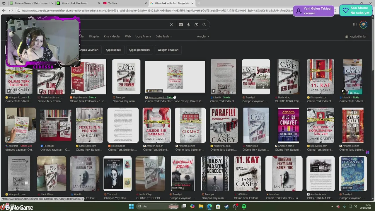Open the Academia.edu Struma document thumbnail

pyautogui.click(x=321, y=174)
